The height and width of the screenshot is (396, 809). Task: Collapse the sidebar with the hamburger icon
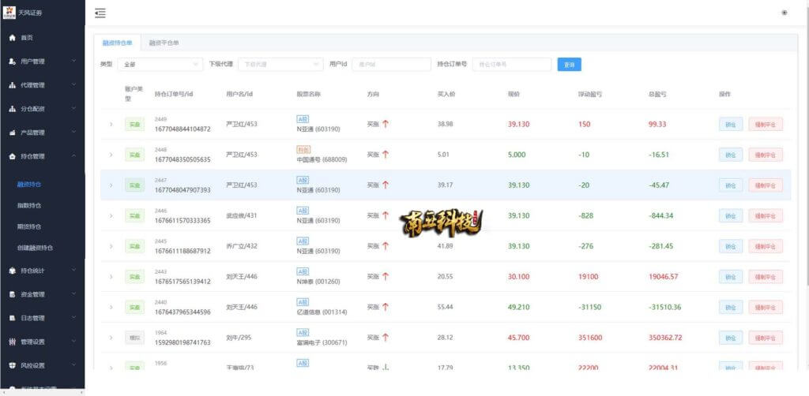pyautogui.click(x=100, y=13)
